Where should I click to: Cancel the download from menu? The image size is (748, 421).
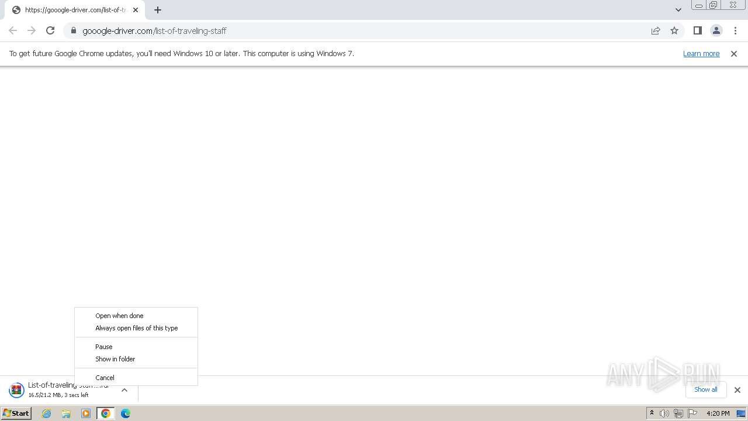[x=136, y=378]
